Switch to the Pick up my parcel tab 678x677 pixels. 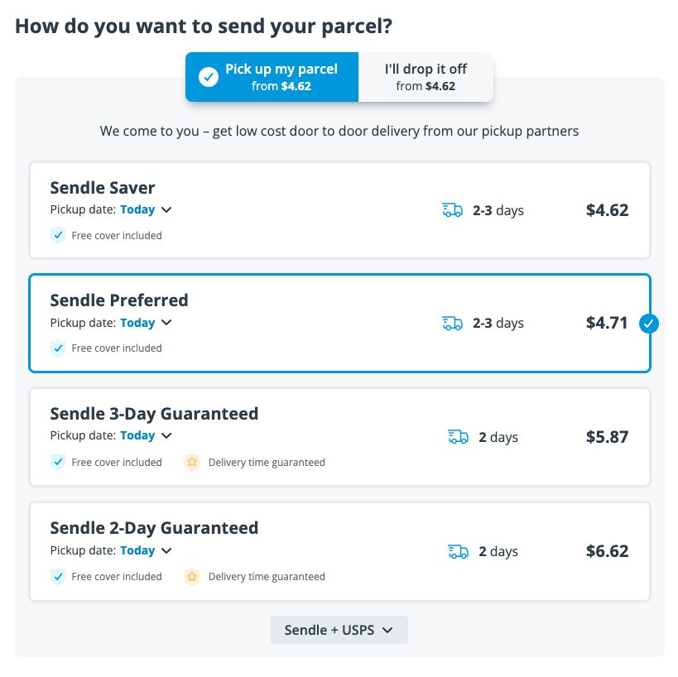(272, 77)
